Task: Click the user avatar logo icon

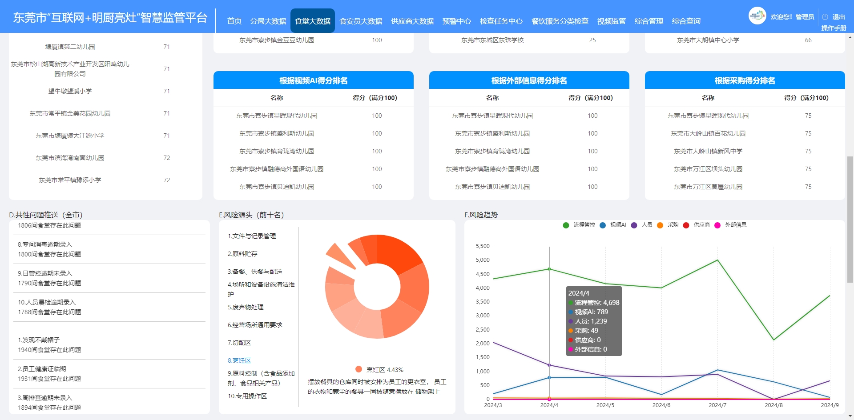Action: 757,16
